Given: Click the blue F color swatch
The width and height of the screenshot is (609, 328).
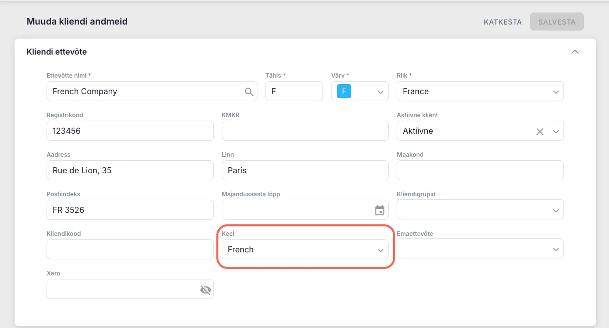Looking at the screenshot, I should pyautogui.click(x=344, y=92).
